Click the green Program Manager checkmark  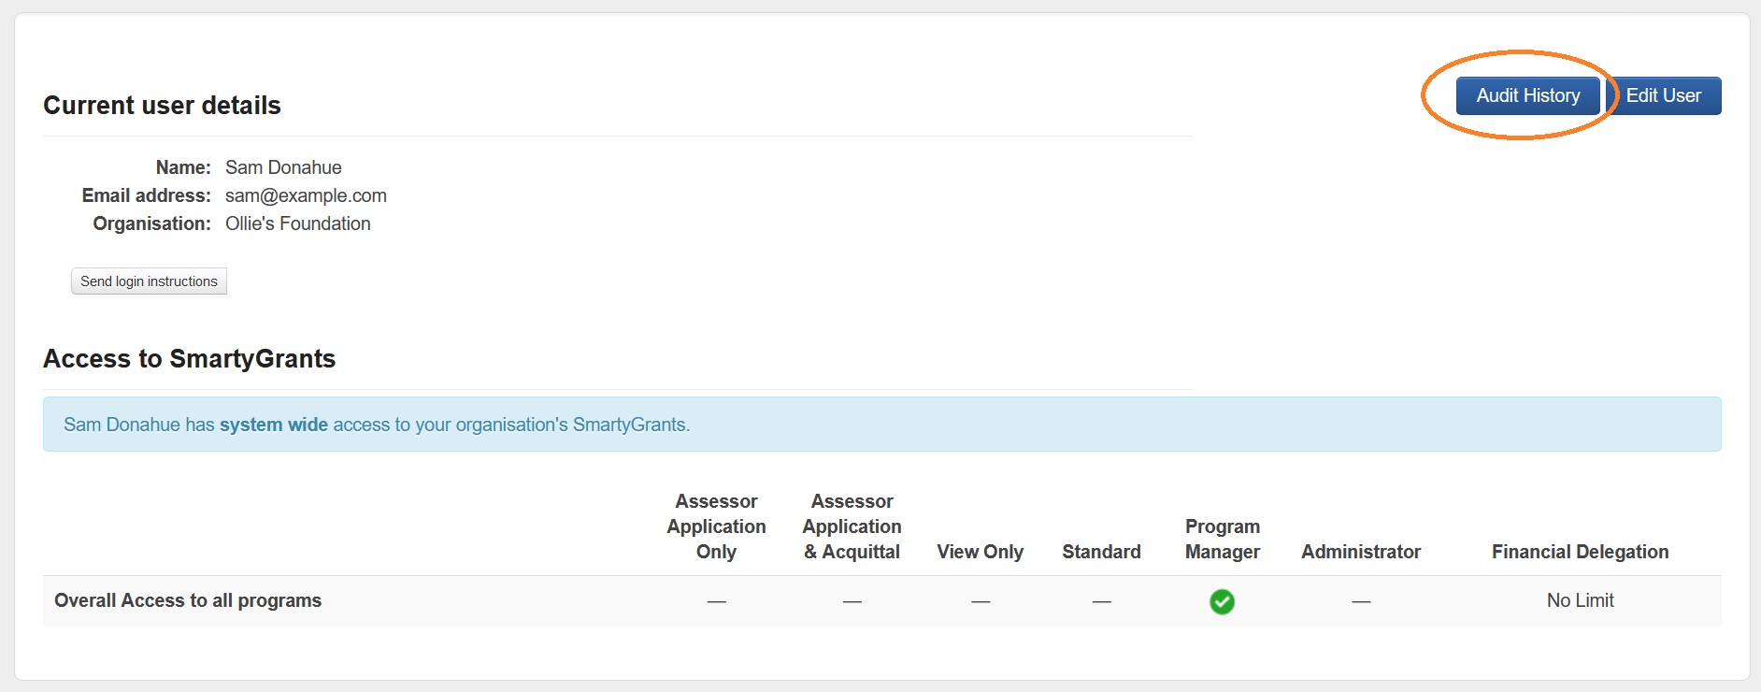click(1222, 601)
